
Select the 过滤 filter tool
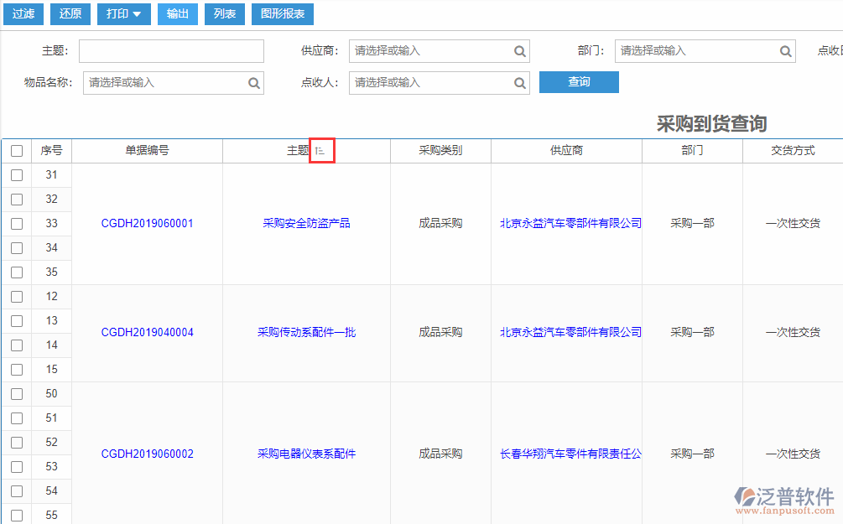point(23,13)
